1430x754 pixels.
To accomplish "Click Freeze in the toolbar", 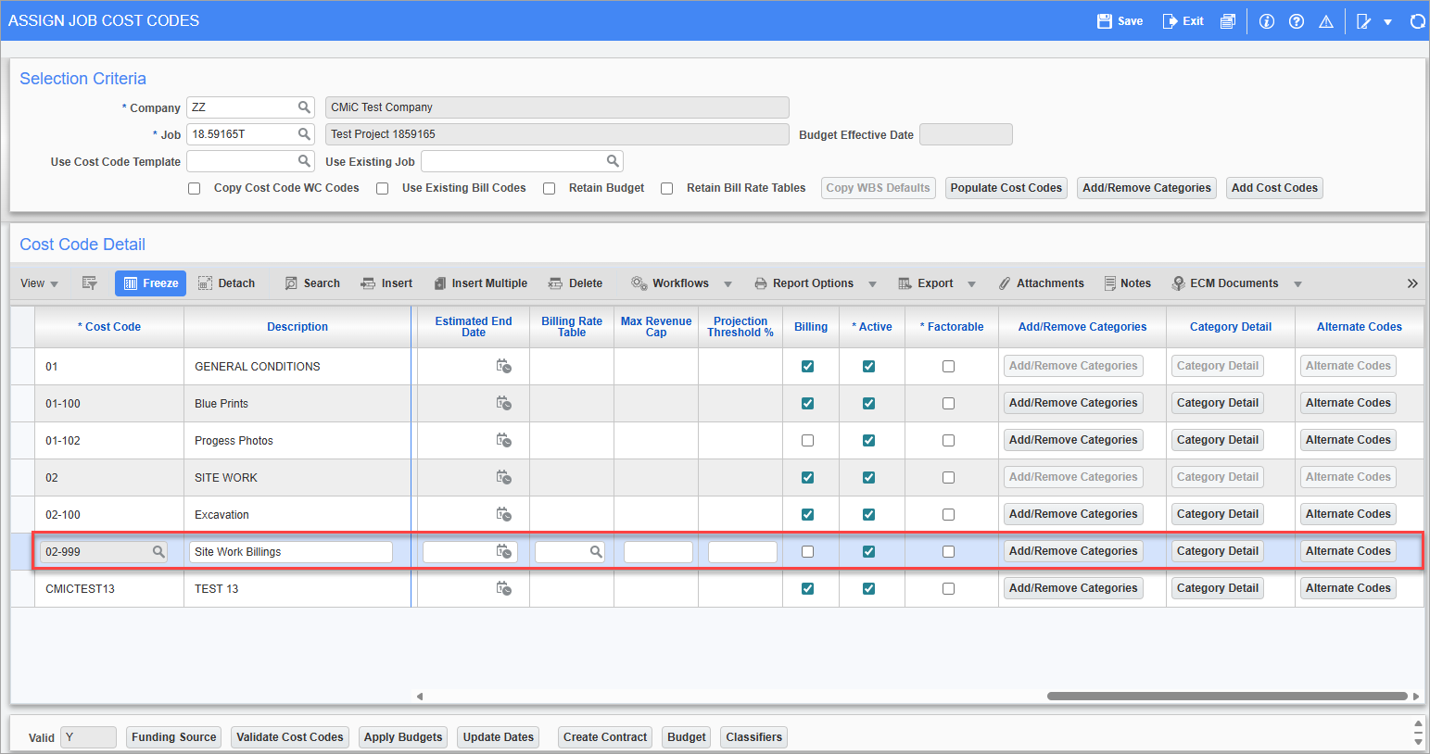I will point(150,283).
